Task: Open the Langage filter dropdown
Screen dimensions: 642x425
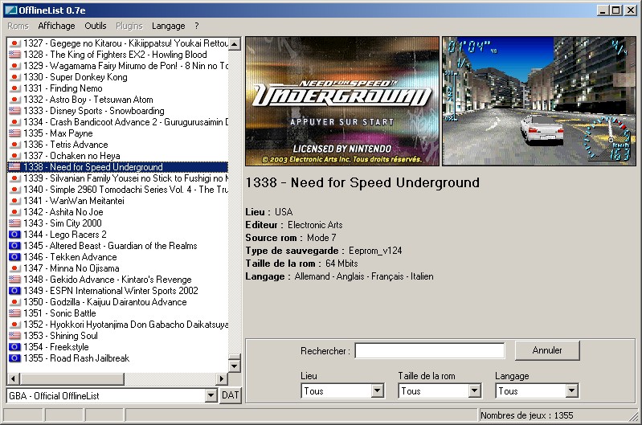Action: pos(571,391)
